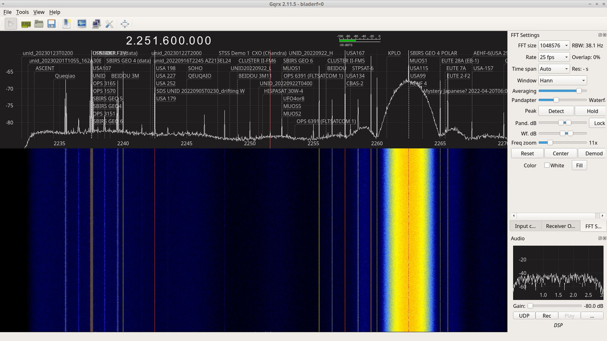
Task: Click the ASCENT bookmark label
Action: pyautogui.click(x=45, y=68)
